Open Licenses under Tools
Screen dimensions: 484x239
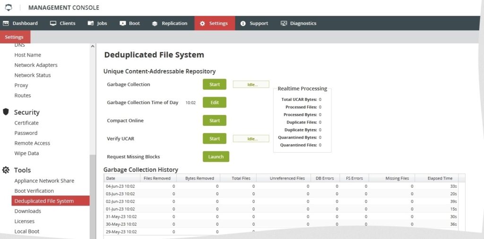coord(25,222)
